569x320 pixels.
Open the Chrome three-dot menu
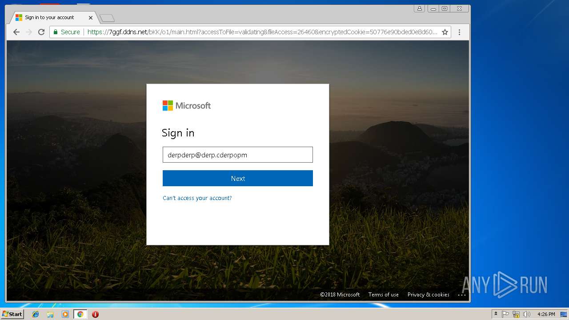click(460, 32)
